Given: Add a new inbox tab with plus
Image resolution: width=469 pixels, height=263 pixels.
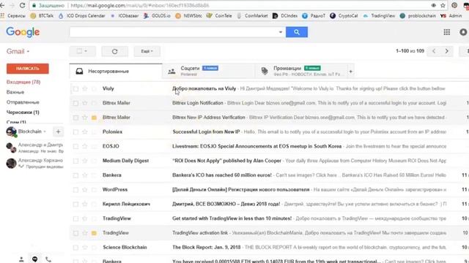Looking at the screenshot, I should pyautogui.click(x=350, y=72).
